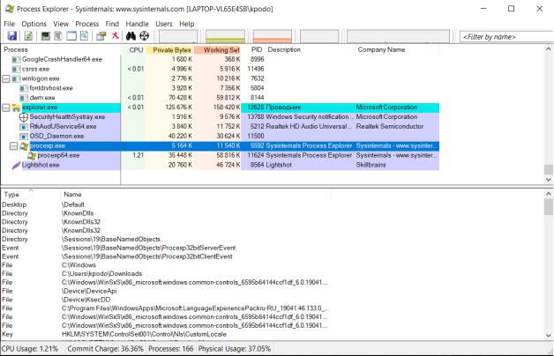
Task: Toggle the Show Lower Pane toolbar icon
Action: pos(71,36)
